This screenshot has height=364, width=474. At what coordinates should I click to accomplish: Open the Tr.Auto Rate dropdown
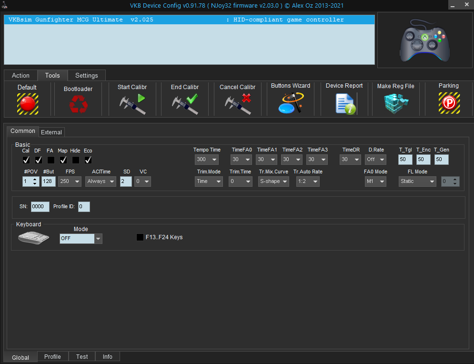pos(308,182)
